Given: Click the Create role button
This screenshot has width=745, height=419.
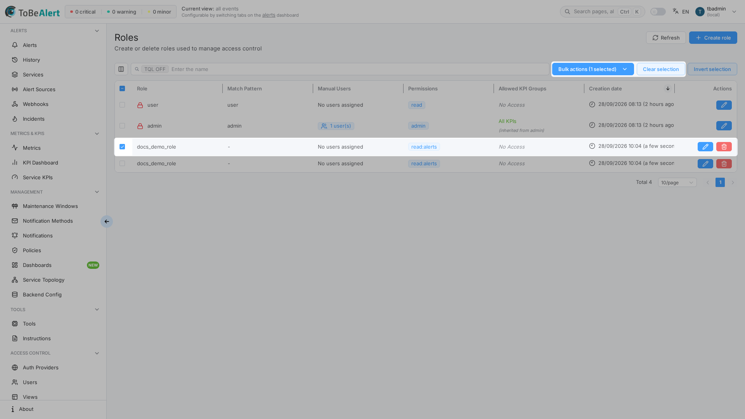Looking at the screenshot, I should 713,38.
